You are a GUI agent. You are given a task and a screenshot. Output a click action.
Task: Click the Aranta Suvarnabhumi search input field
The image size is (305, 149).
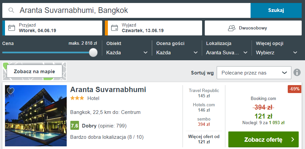pyautogui.click(x=126, y=11)
